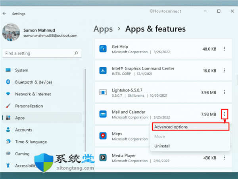
Task: Click the sumon.mahmud38@outlook.com email text
Action: point(50,35)
